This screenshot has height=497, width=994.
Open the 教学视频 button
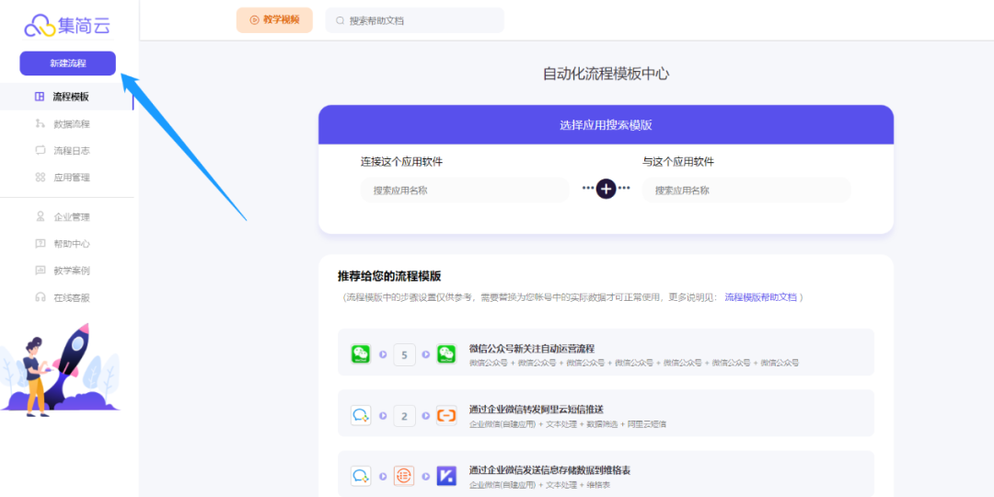[274, 20]
